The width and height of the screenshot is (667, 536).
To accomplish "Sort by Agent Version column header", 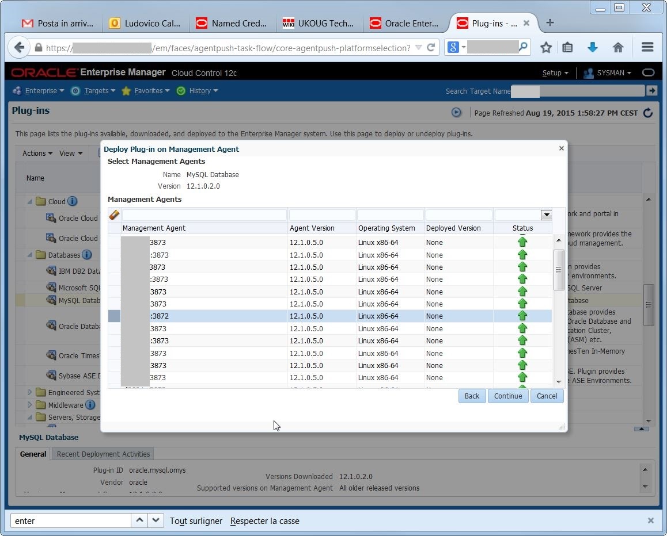I will [312, 228].
